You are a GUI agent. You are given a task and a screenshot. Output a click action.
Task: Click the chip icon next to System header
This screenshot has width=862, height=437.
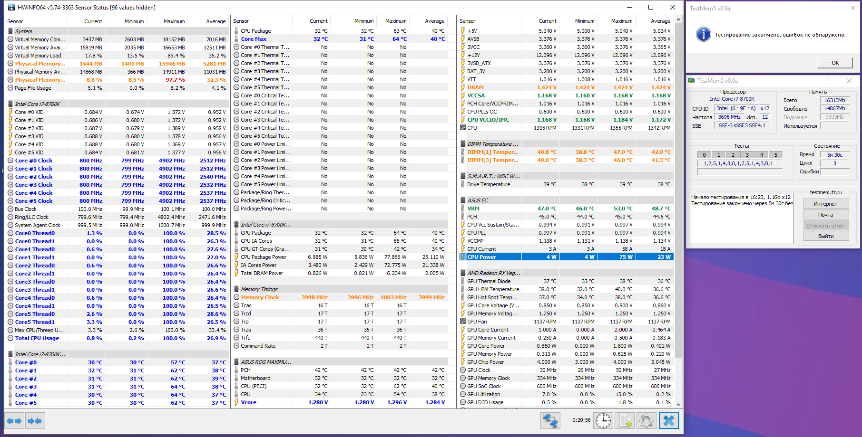click(10, 31)
